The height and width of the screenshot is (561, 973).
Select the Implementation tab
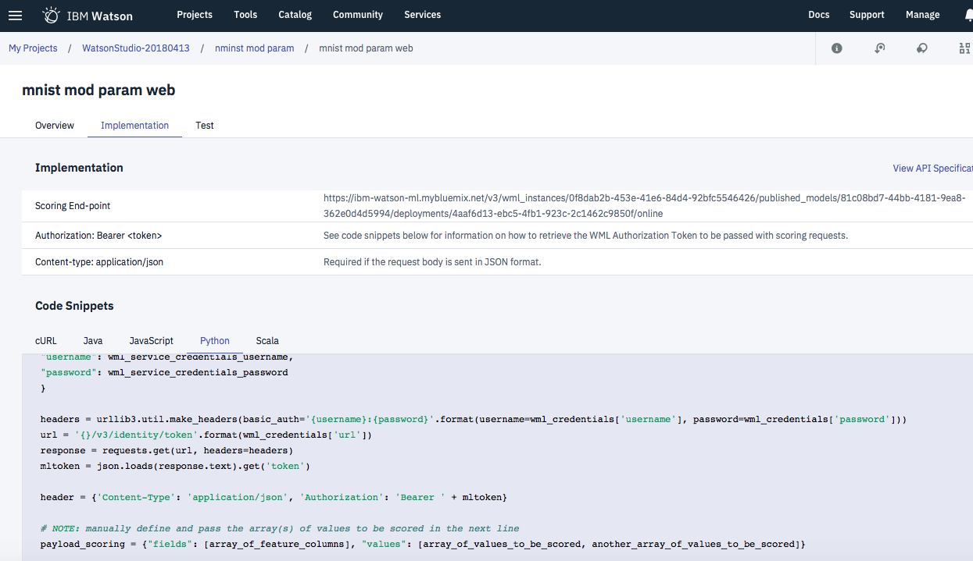click(134, 126)
